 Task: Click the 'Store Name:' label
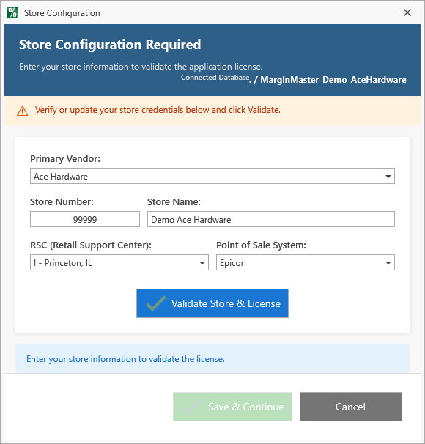(174, 202)
